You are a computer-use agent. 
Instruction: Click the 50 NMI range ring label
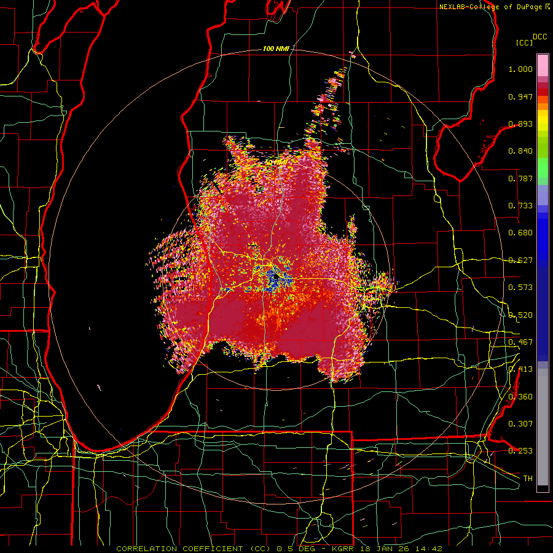[x=276, y=162]
